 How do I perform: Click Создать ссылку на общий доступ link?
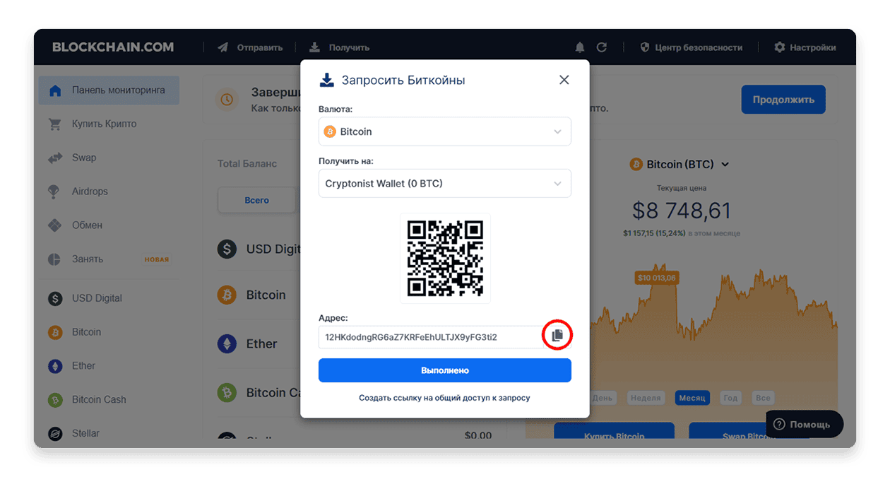coord(444,398)
